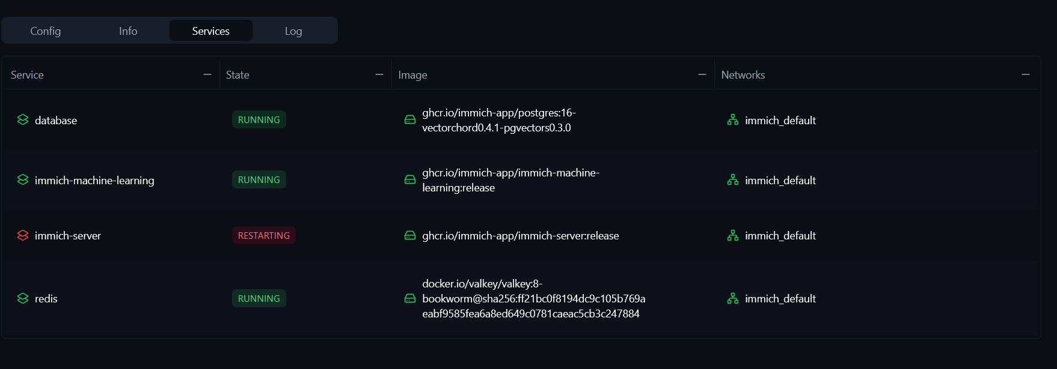
Task: Click the database service stack icon
Action: click(x=23, y=120)
